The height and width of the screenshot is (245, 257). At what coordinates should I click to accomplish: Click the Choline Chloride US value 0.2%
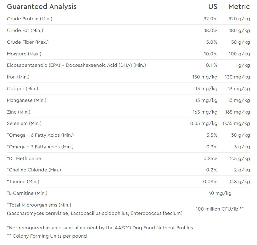[x=212, y=170]
